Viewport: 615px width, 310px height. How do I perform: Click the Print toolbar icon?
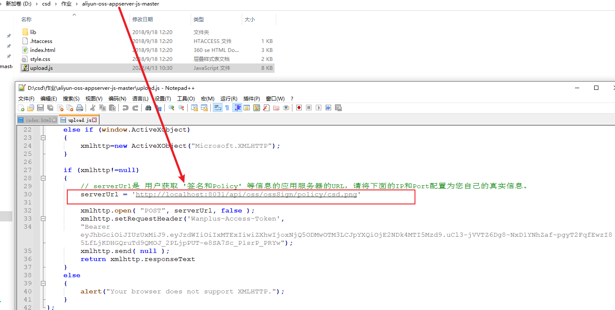click(x=79, y=108)
